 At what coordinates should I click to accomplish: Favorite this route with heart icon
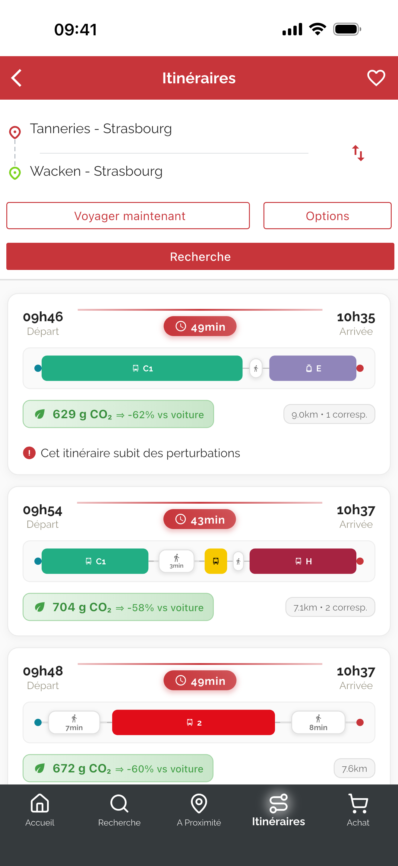(x=376, y=78)
